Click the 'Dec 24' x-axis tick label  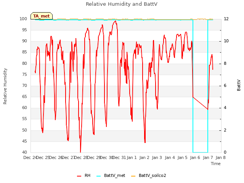30,157
